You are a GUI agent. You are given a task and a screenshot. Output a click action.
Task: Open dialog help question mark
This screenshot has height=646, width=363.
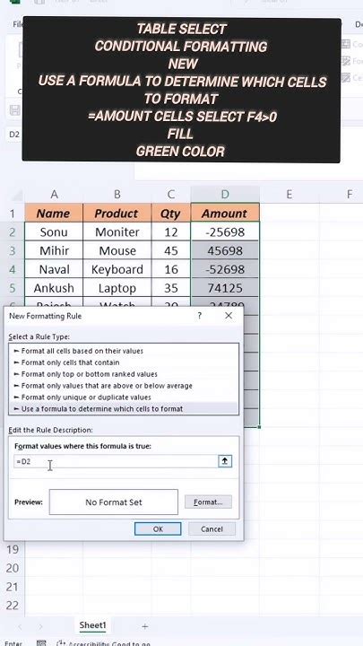coord(200,316)
